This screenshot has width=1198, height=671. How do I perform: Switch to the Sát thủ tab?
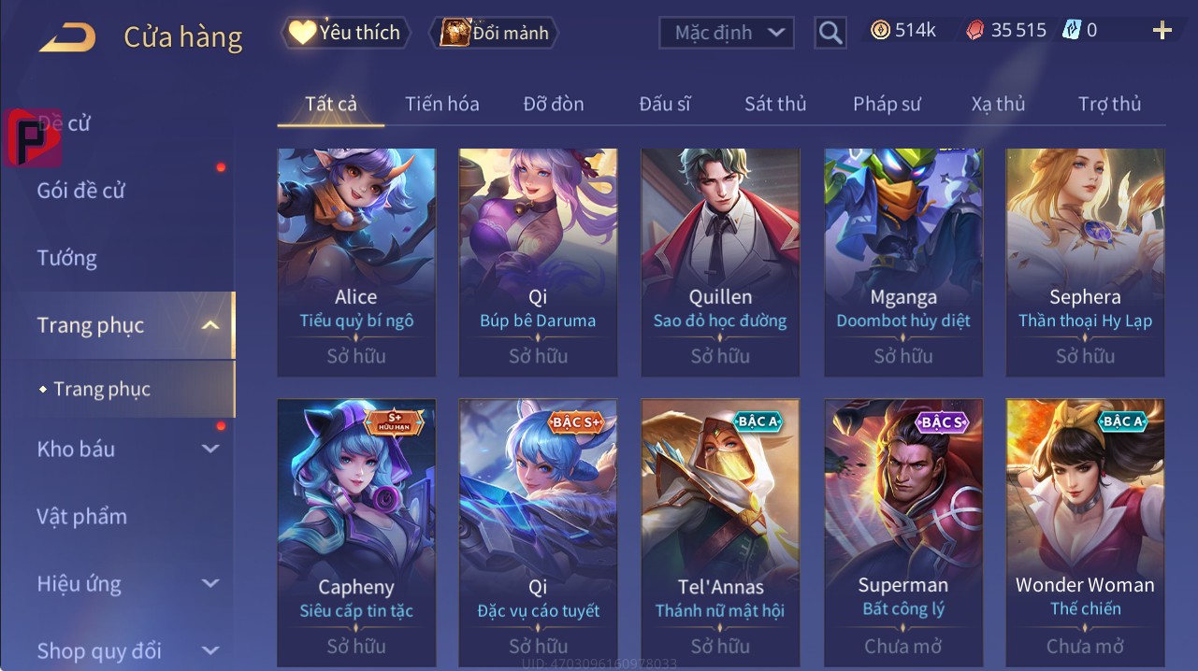pyautogui.click(x=775, y=104)
